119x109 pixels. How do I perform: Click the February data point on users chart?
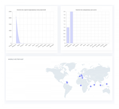(16, 17)
